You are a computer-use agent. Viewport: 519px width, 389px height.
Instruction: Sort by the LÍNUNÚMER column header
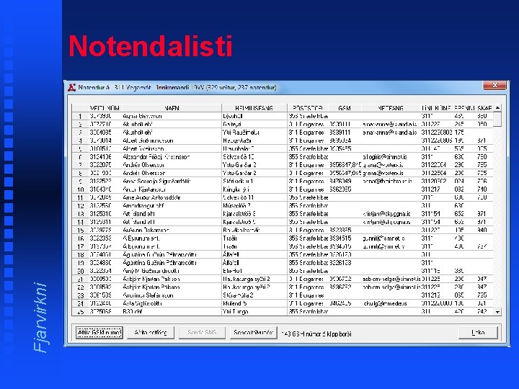[436, 108]
